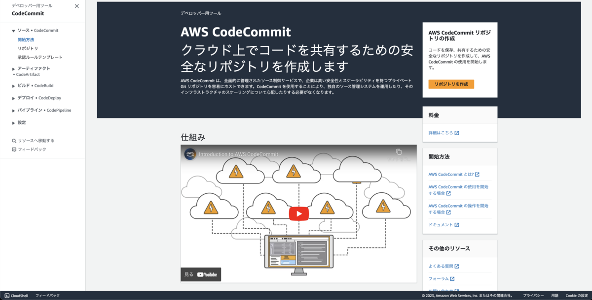Image resolution: width=592 pixels, height=300 pixels.
Task: Open the AWS CodeCommit とは? link
Action: pos(451,174)
